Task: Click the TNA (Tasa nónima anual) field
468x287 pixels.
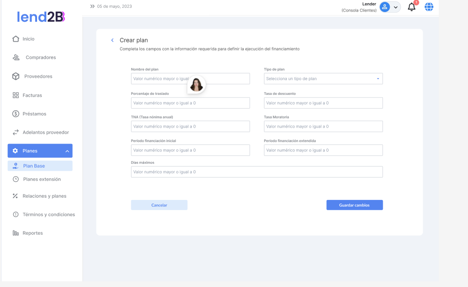Action: coord(190,126)
